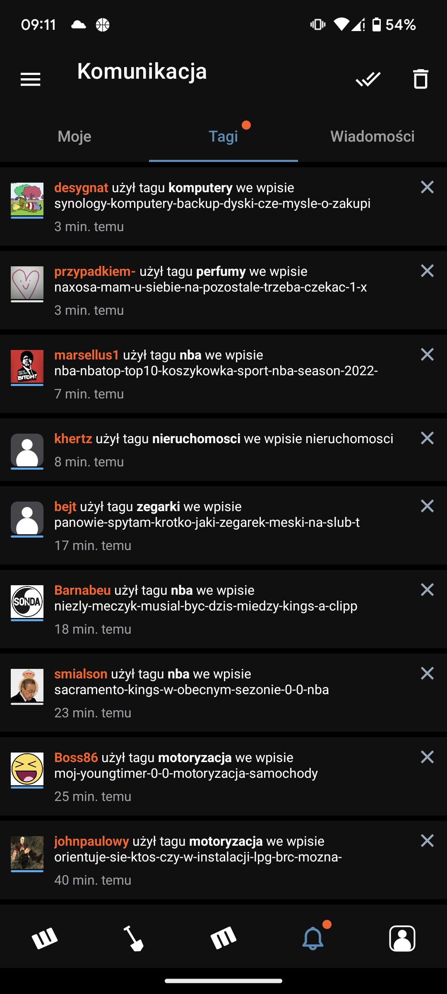Open the Mikroblog icon in bottom bar
Screen dimensions: 447x994
coord(223,938)
